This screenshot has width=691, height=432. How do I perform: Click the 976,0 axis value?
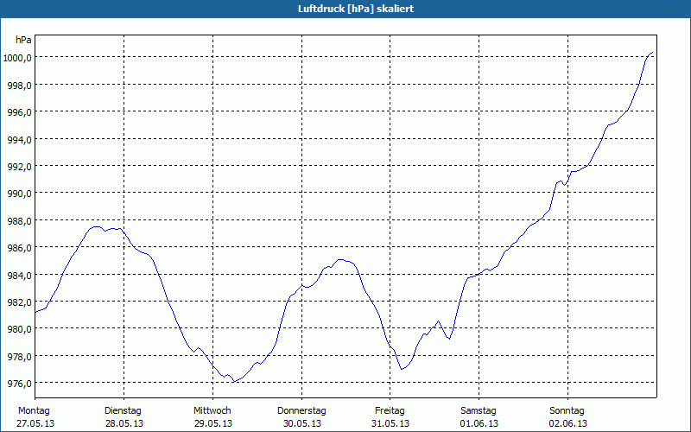pyautogui.click(x=19, y=384)
